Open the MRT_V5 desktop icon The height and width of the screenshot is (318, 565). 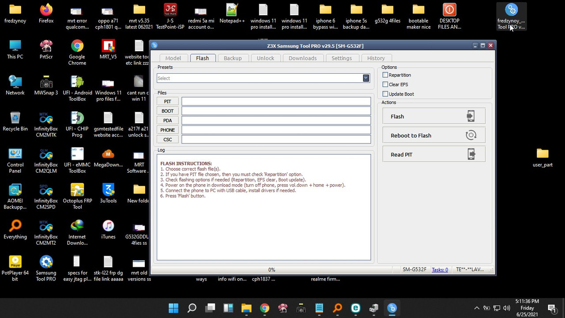click(x=108, y=49)
